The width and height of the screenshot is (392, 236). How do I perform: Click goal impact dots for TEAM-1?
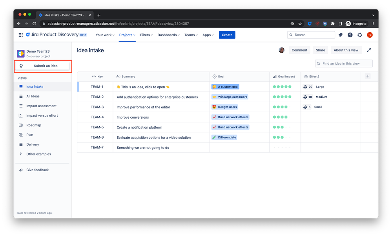click(282, 87)
